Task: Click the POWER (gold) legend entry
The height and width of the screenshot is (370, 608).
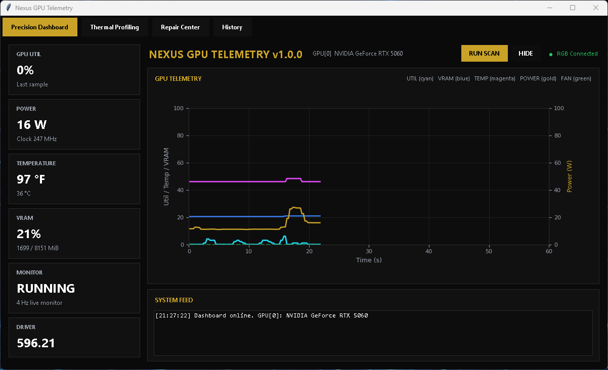Action: coord(538,78)
